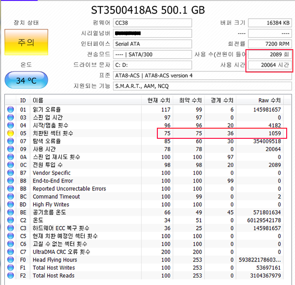The width and height of the screenshot is (295, 285).
Task: Select the UltraDMA CRC 오류 횟수 row name
Action: (61, 252)
